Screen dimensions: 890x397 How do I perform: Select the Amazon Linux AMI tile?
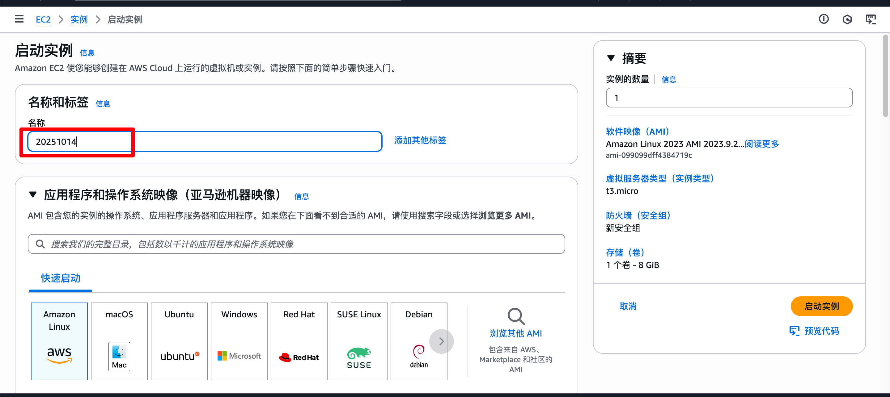[59, 341]
